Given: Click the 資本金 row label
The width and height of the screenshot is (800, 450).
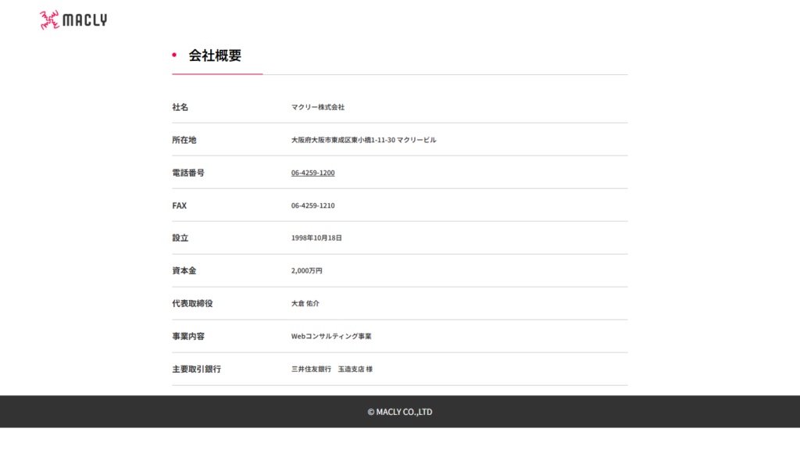Looking at the screenshot, I should pos(184,271).
